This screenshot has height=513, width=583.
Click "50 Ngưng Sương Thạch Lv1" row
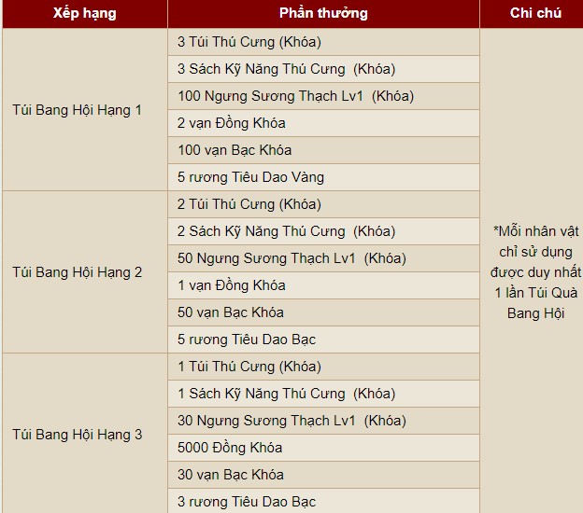[x=291, y=258]
